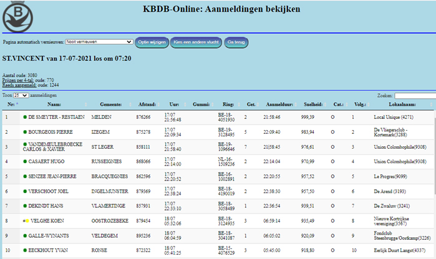Click green status dot beside CASAERT HUGO
Viewport: 436px width, 259px height.
point(25,161)
